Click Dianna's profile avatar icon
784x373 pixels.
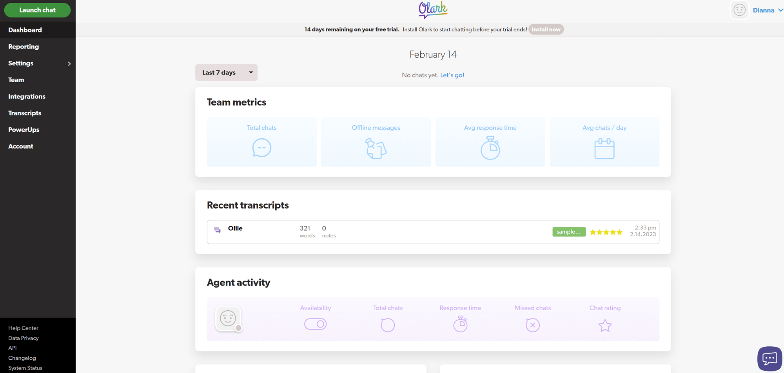pyautogui.click(x=739, y=10)
